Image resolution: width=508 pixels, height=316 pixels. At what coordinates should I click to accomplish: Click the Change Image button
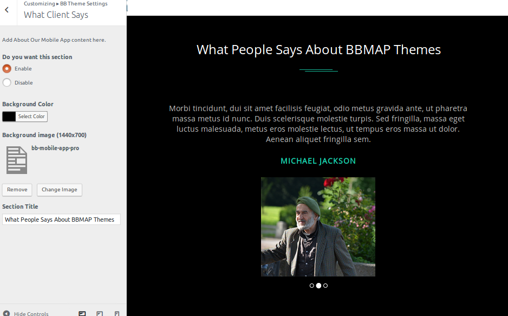(x=59, y=190)
